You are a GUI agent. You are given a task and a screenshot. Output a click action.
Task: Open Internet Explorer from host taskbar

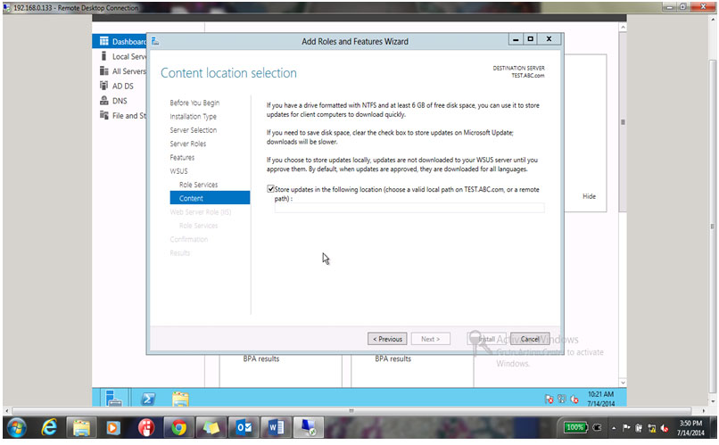pos(49,428)
